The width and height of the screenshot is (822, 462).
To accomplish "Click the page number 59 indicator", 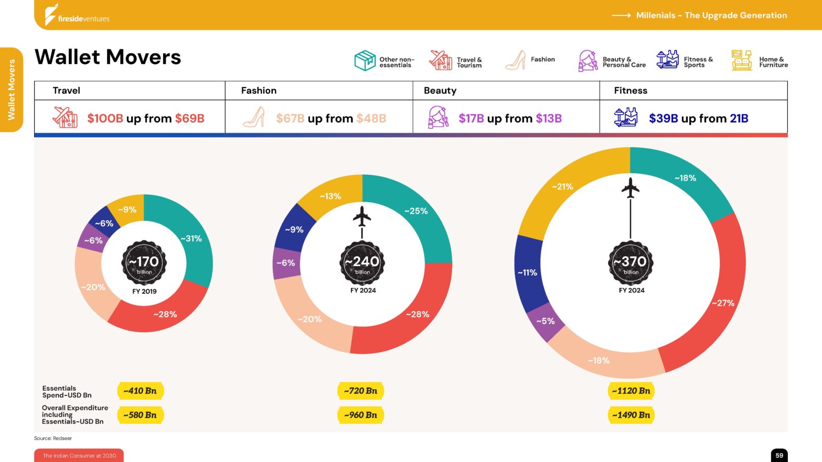I will pyautogui.click(x=779, y=455).
